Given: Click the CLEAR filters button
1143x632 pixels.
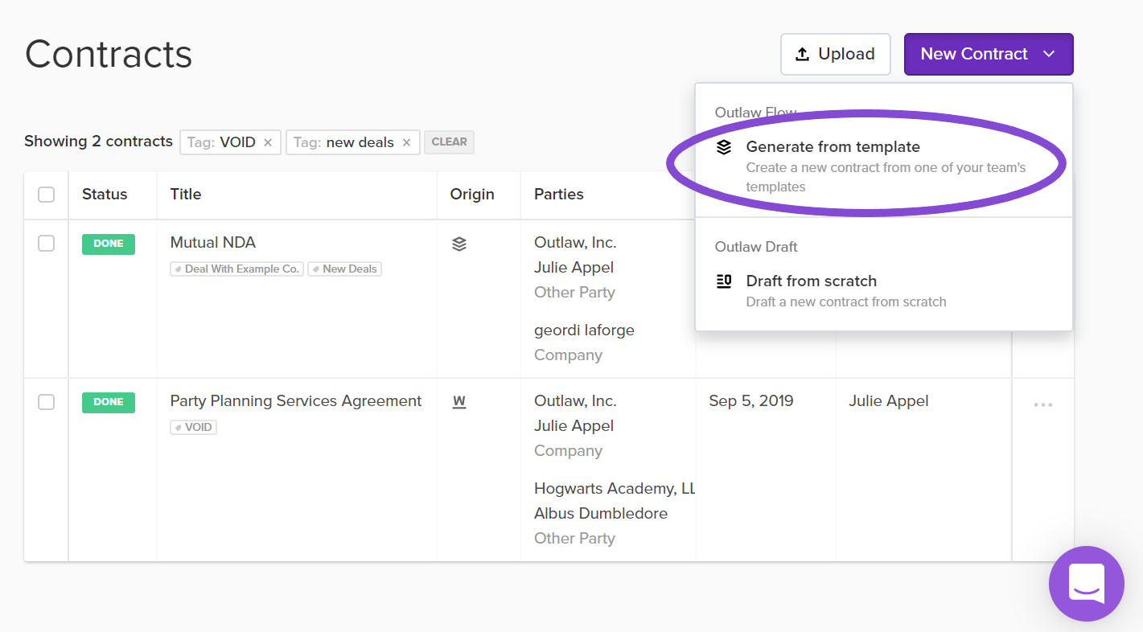Looking at the screenshot, I should (x=449, y=142).
